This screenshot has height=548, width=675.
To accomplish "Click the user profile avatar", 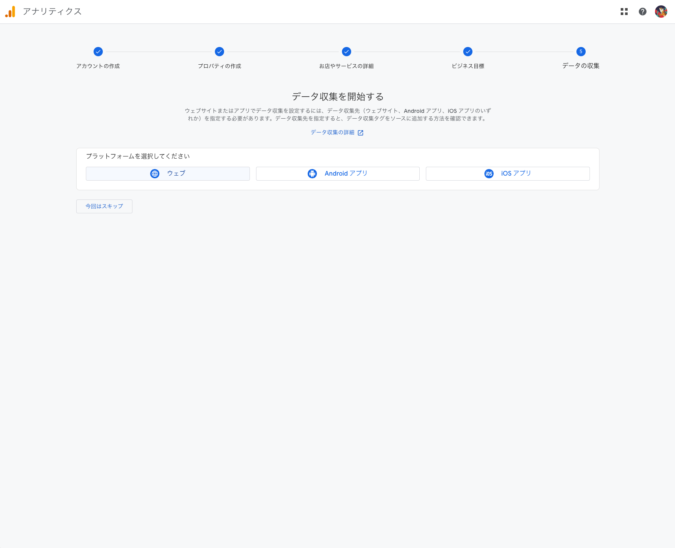I will tap(661, 12).
